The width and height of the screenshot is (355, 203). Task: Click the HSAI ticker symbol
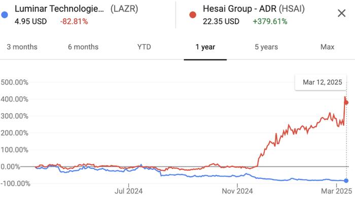[x=292, y=9]
